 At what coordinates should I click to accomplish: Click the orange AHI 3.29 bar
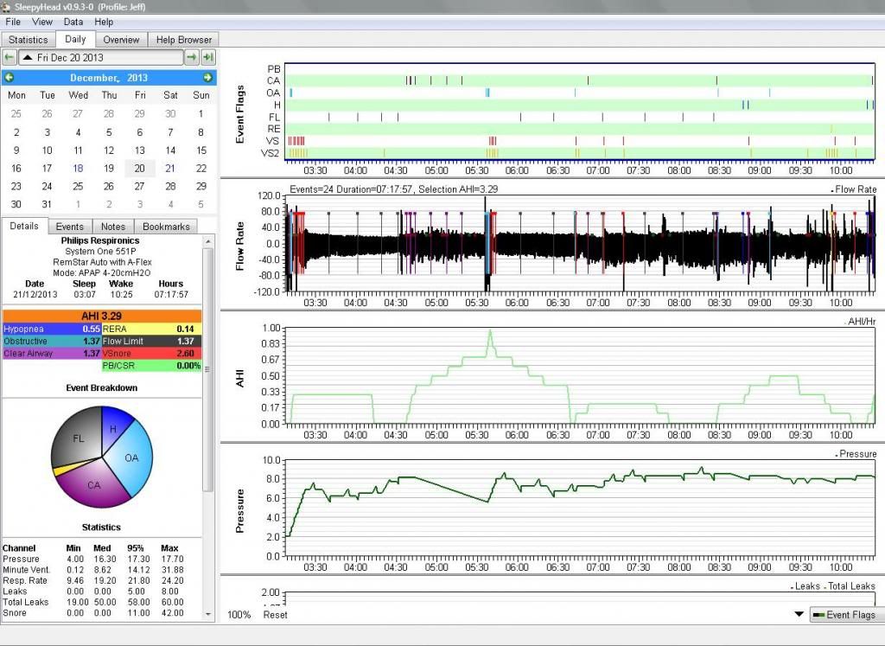102,316
